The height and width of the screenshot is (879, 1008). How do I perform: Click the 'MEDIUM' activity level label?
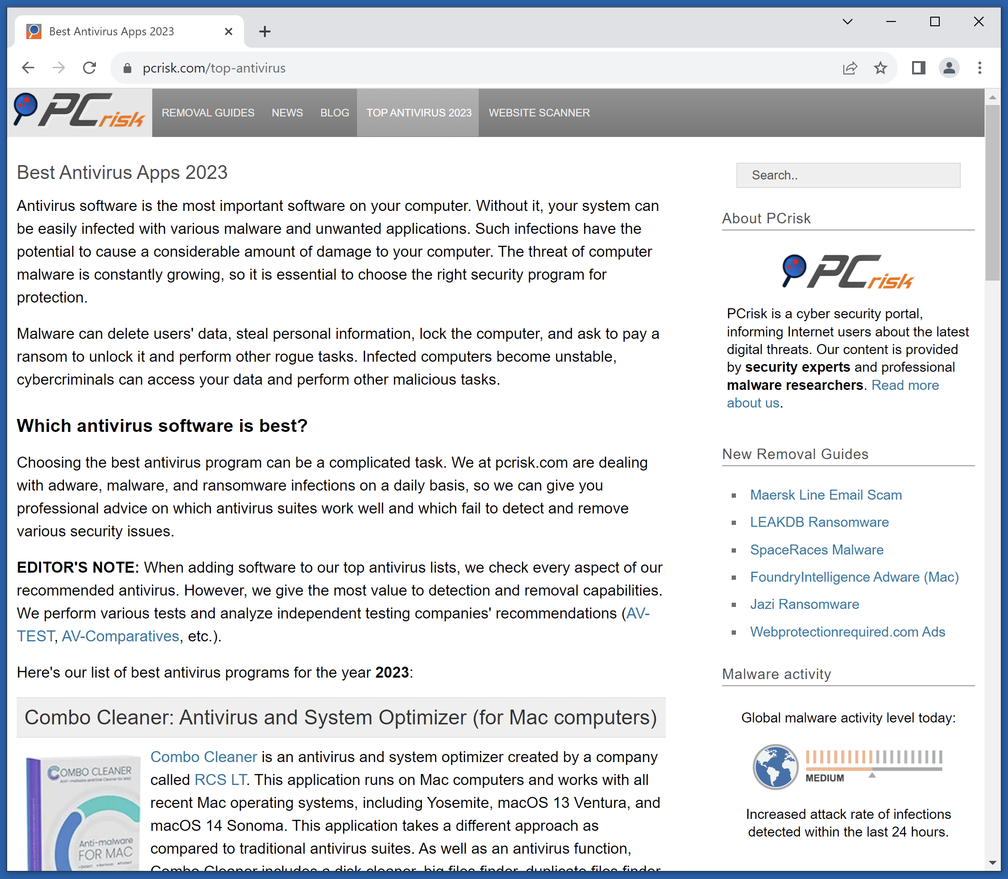(825, 778)
